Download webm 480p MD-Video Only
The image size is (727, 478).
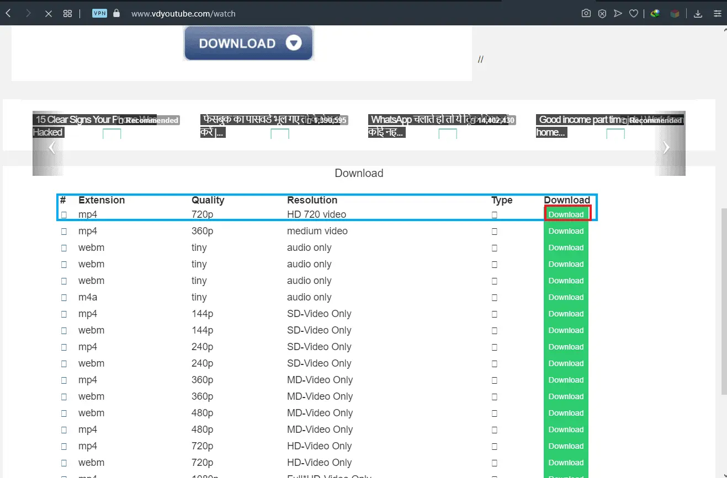pyautogui.click(x=566, y=413)
